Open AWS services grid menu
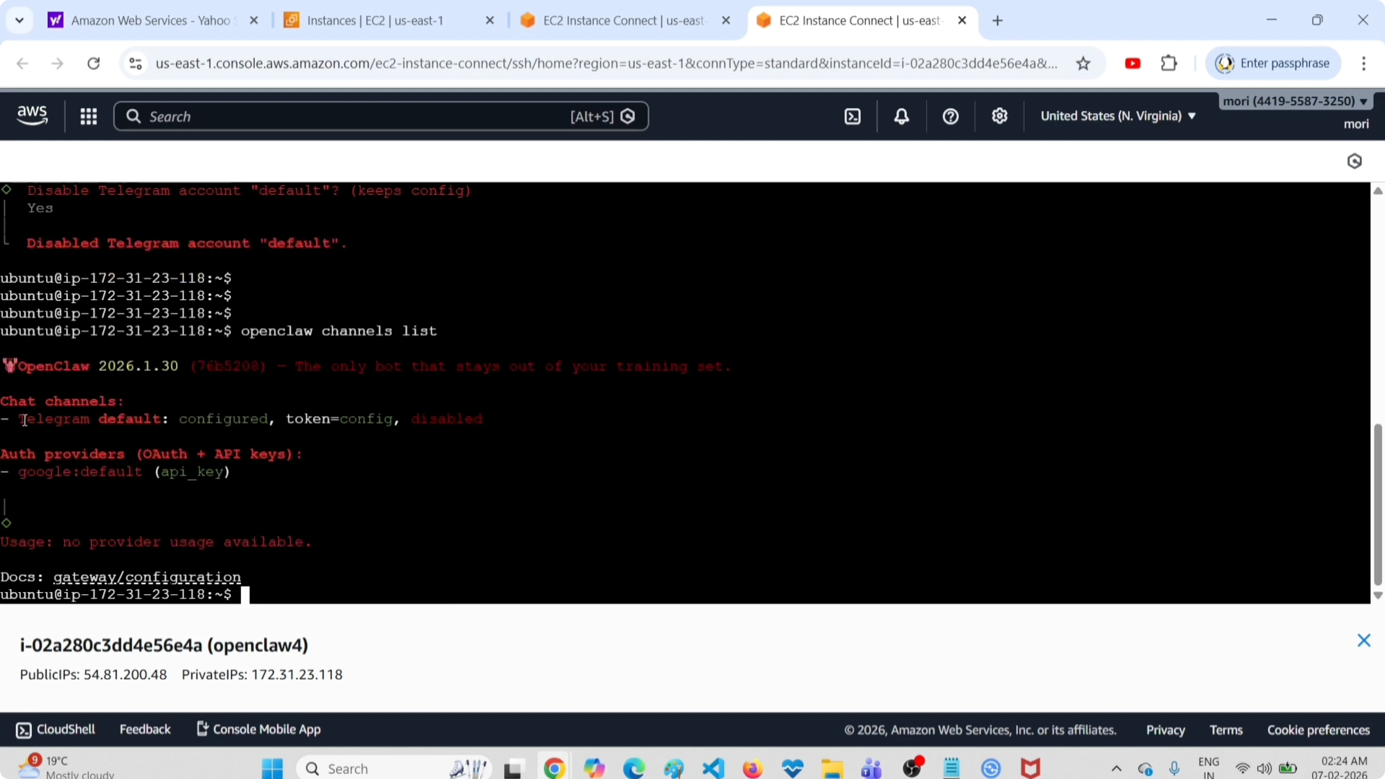 coord(88,116)
